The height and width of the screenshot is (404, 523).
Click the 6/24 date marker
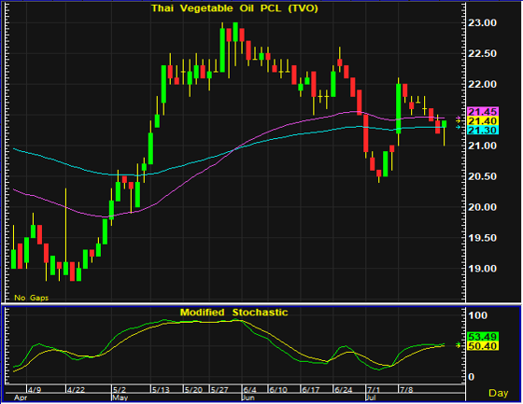click(x=344, y=390)
